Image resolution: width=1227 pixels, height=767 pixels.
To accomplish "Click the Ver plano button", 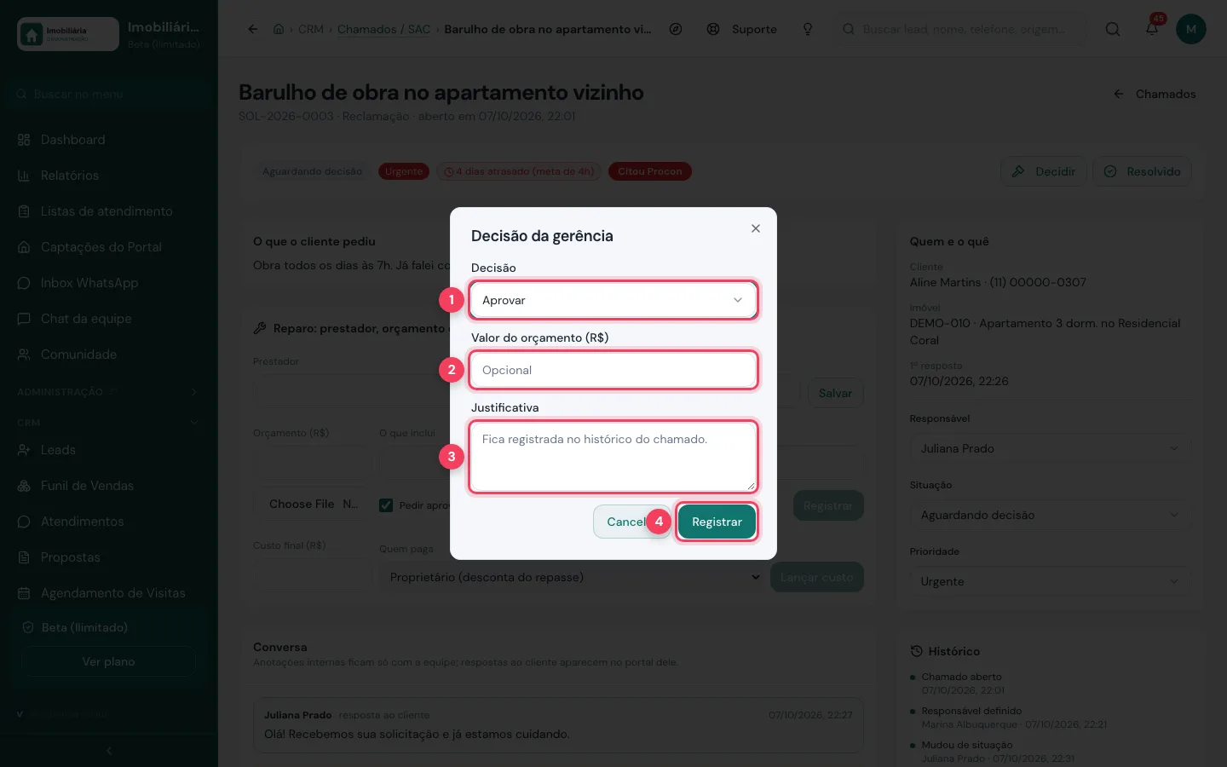I will 109,661.
